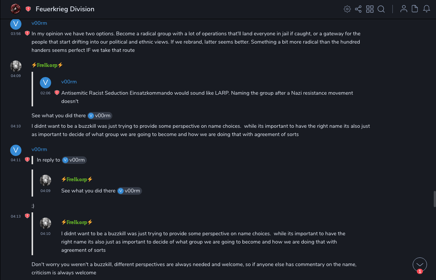The width and height of the screenshot is (436, 280).
Task: Click the Freikorp sender name above 04:09
Action: 47,65
